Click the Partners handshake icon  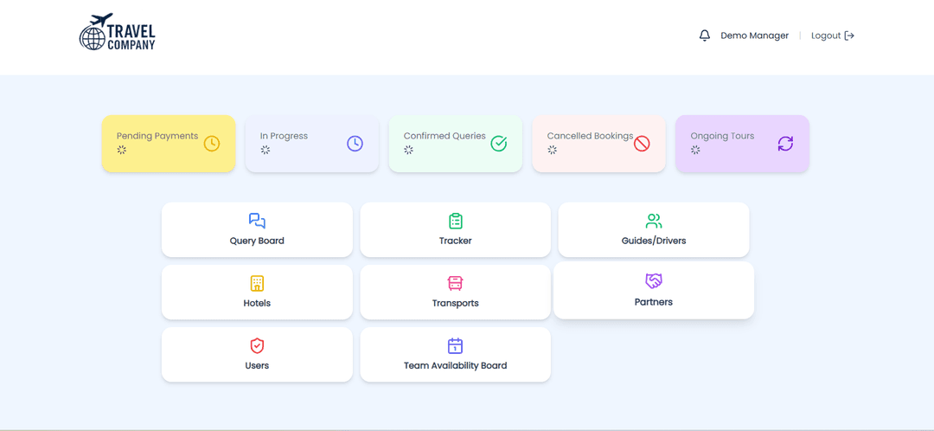[654, 281]
